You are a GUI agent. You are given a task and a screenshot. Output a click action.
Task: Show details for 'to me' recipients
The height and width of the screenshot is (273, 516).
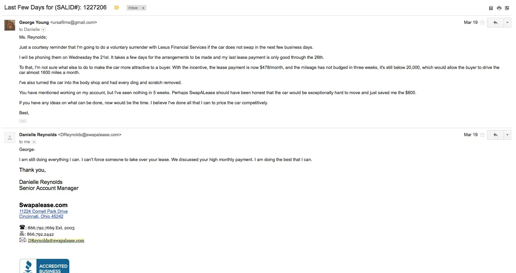click(x=34, y=142)
